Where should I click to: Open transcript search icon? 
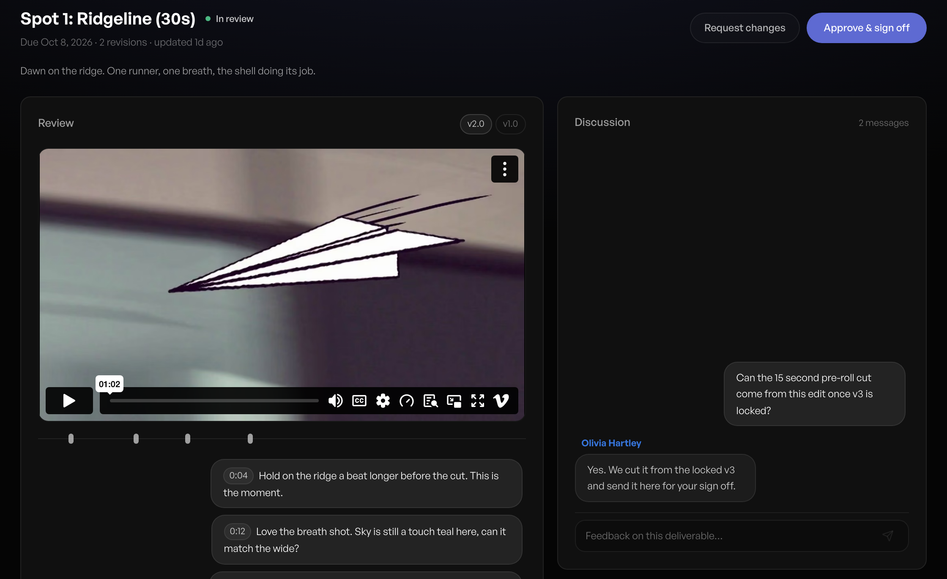[x=430, y=400]
